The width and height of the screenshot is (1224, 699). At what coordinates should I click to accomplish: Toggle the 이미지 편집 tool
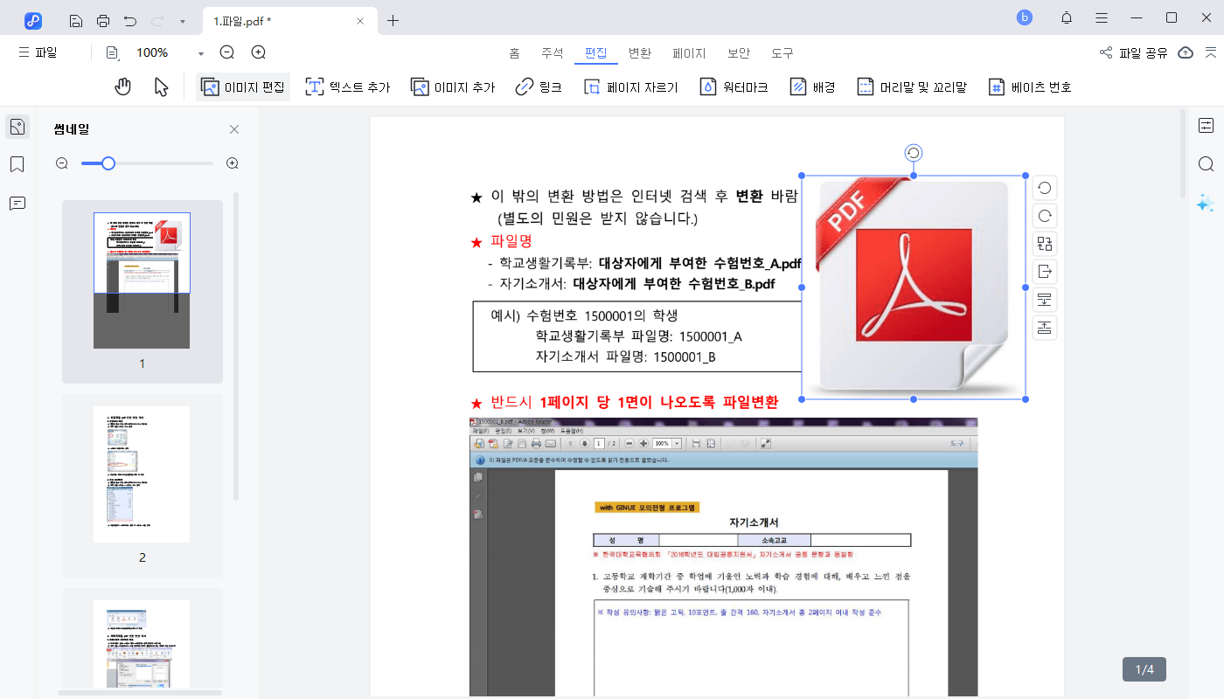coord(243,87)
